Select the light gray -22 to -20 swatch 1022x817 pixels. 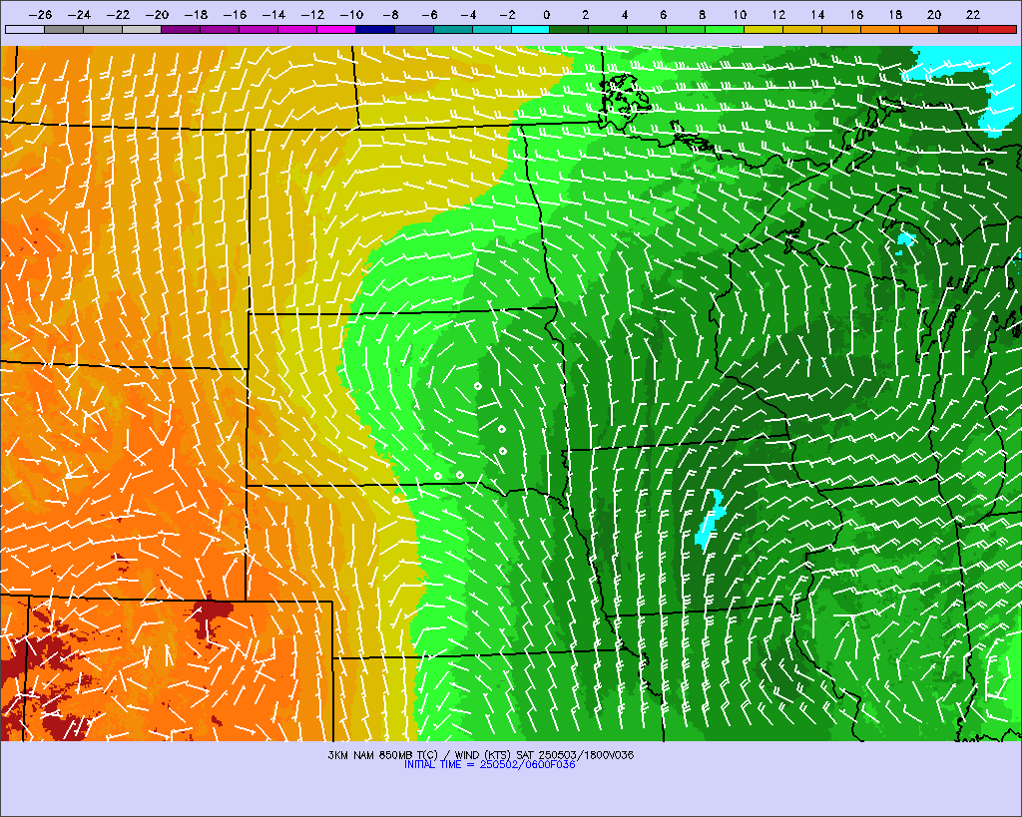[x=142, y=29]
